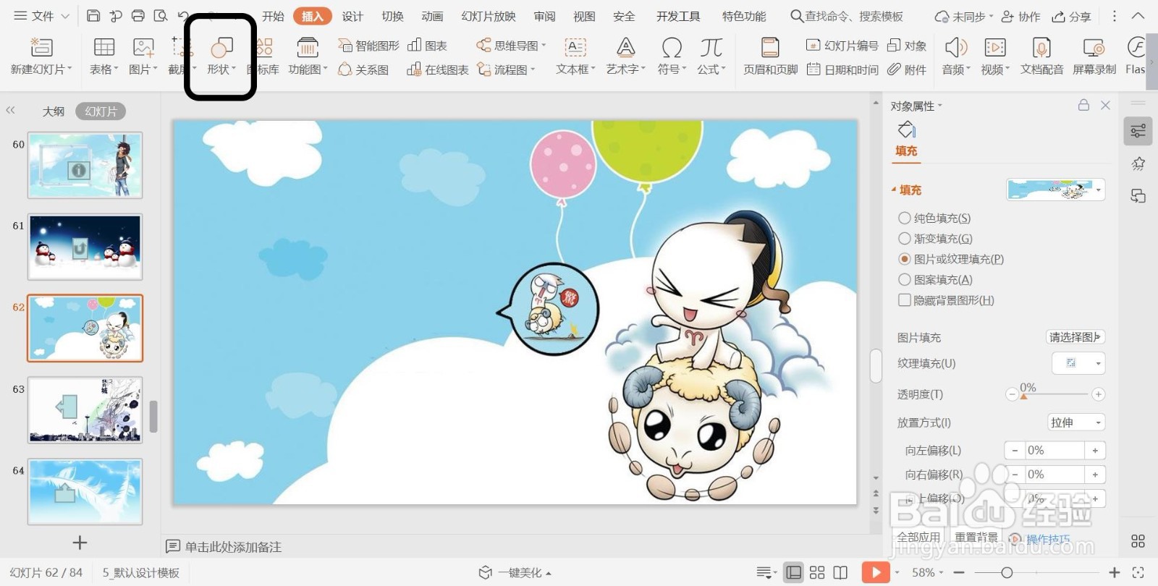1158x586 pixels.
Task: Open the Slide Show (幻灯片放映) tab
Action: tap(489, 16)
